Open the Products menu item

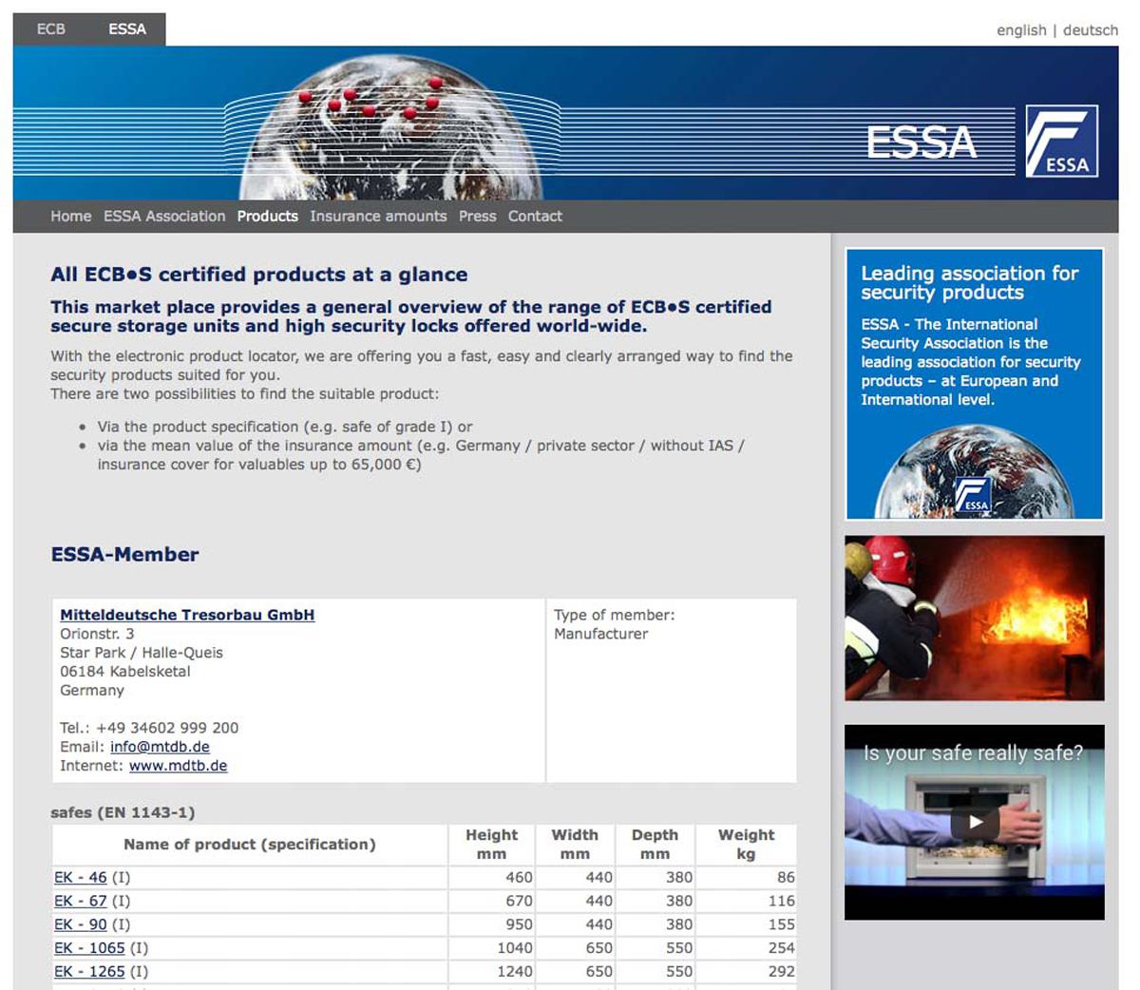click(x=268, y=216)
